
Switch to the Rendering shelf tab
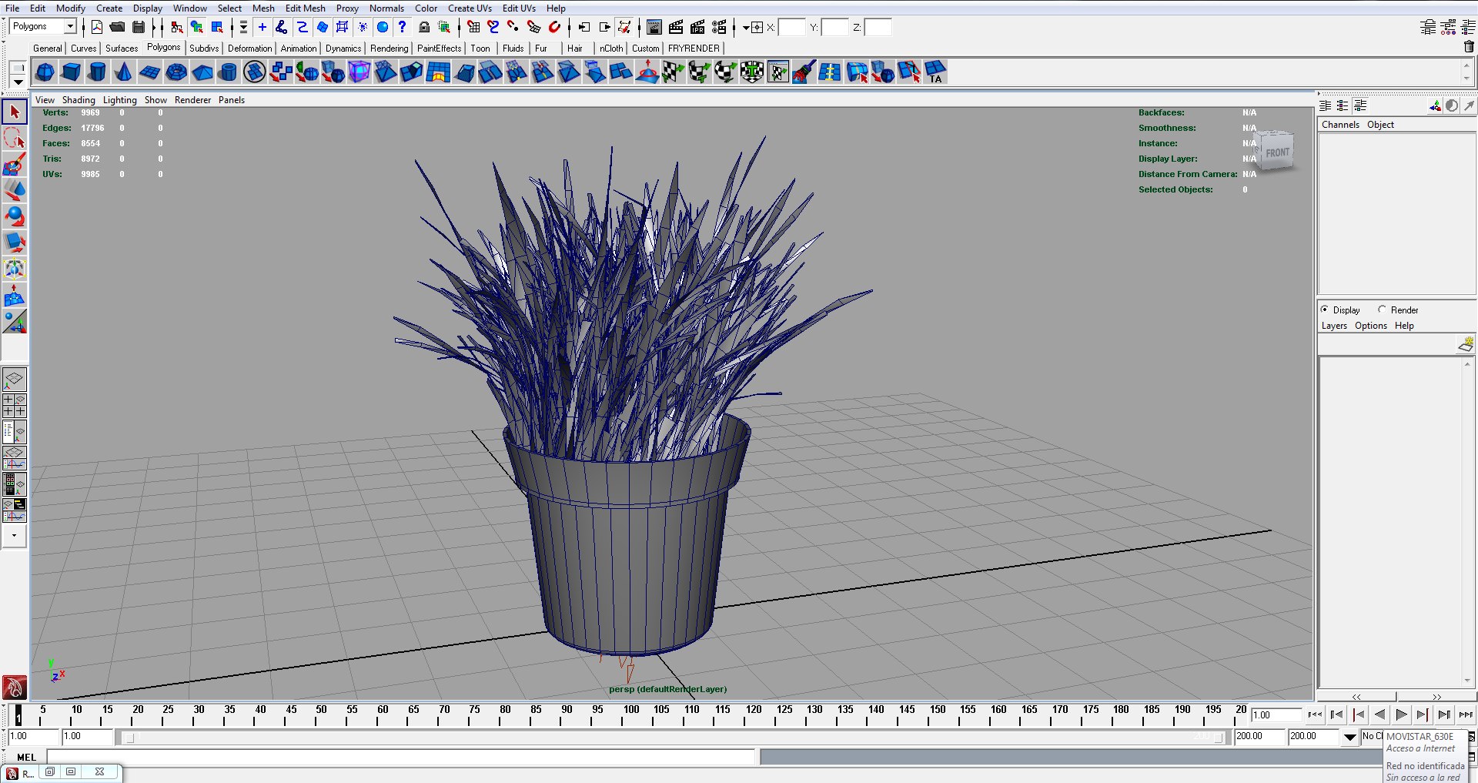click(x=389, y=48)
